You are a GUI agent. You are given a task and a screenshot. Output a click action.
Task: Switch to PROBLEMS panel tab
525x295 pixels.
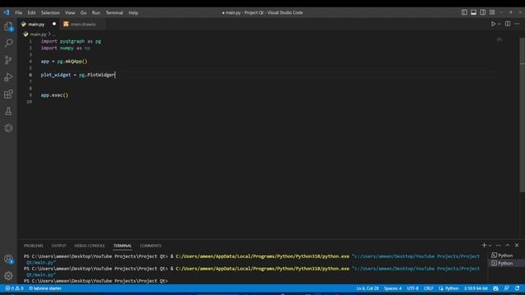tap(34, 246)
